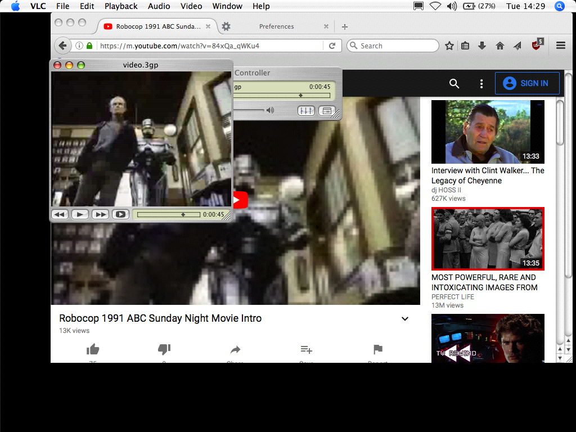Open the playlist button in Controller
This screenshot has height=432, width=576.
(327, 111)
